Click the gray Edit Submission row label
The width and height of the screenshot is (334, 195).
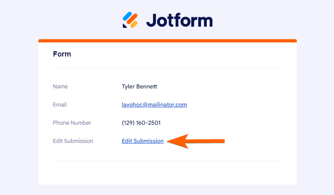point(73,141)
